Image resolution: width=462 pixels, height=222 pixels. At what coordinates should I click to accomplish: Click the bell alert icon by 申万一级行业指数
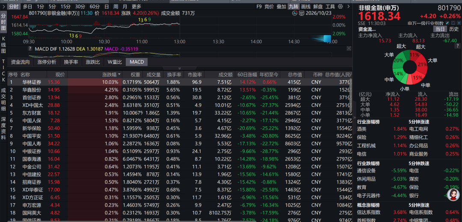coord(453,23)
